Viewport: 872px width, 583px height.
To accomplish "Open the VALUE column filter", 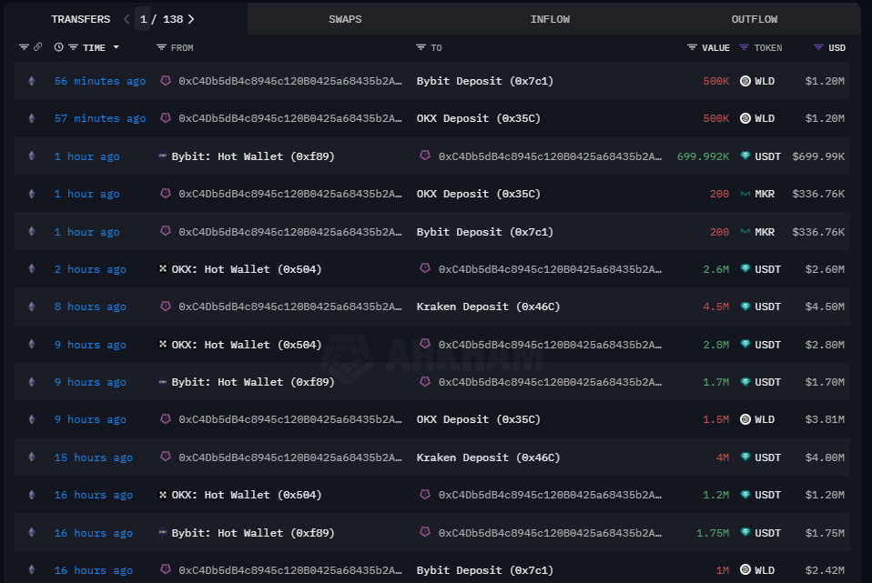I will click(x=692, y=47).
